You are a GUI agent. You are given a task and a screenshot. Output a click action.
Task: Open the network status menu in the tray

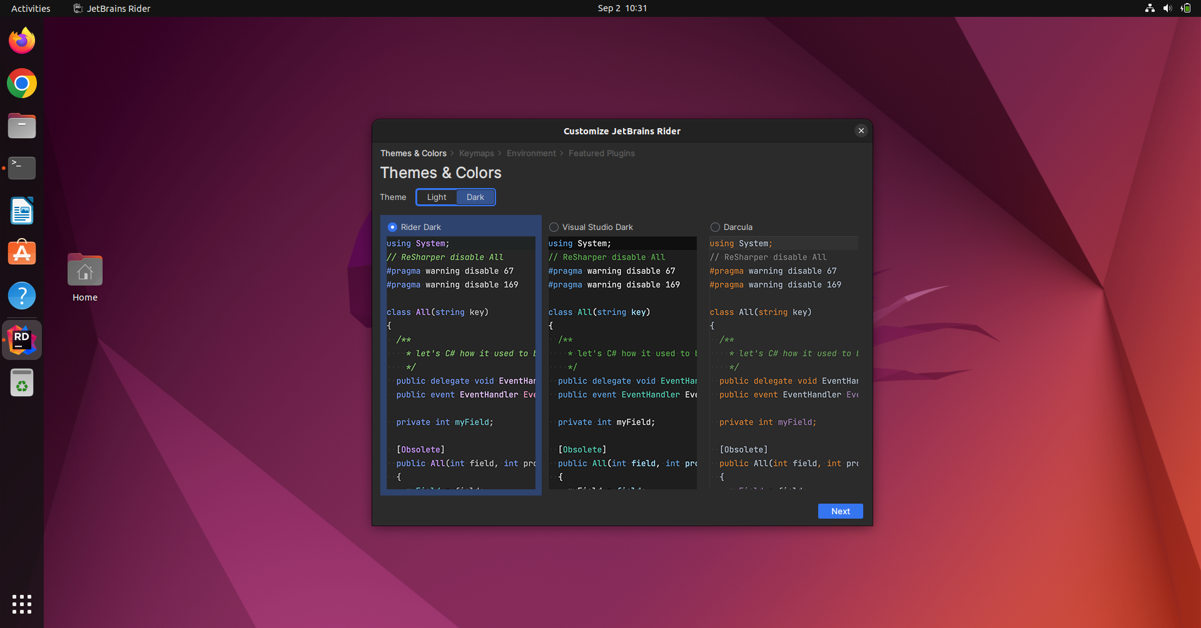[x=1150, y=8]
